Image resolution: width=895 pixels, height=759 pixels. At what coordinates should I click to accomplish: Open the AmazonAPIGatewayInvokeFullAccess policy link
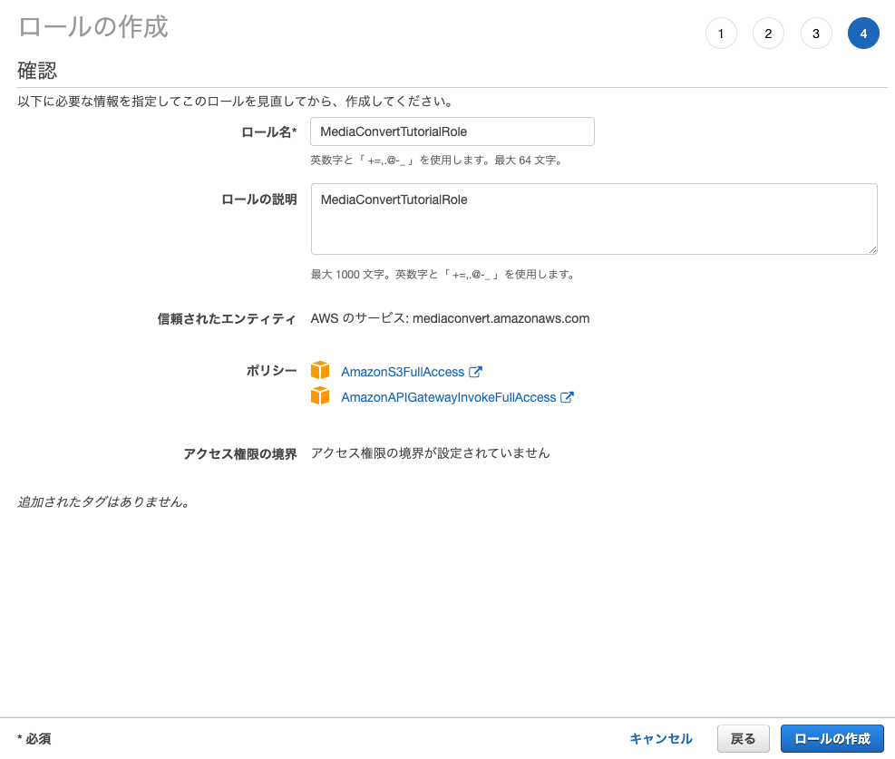(449, 398)
